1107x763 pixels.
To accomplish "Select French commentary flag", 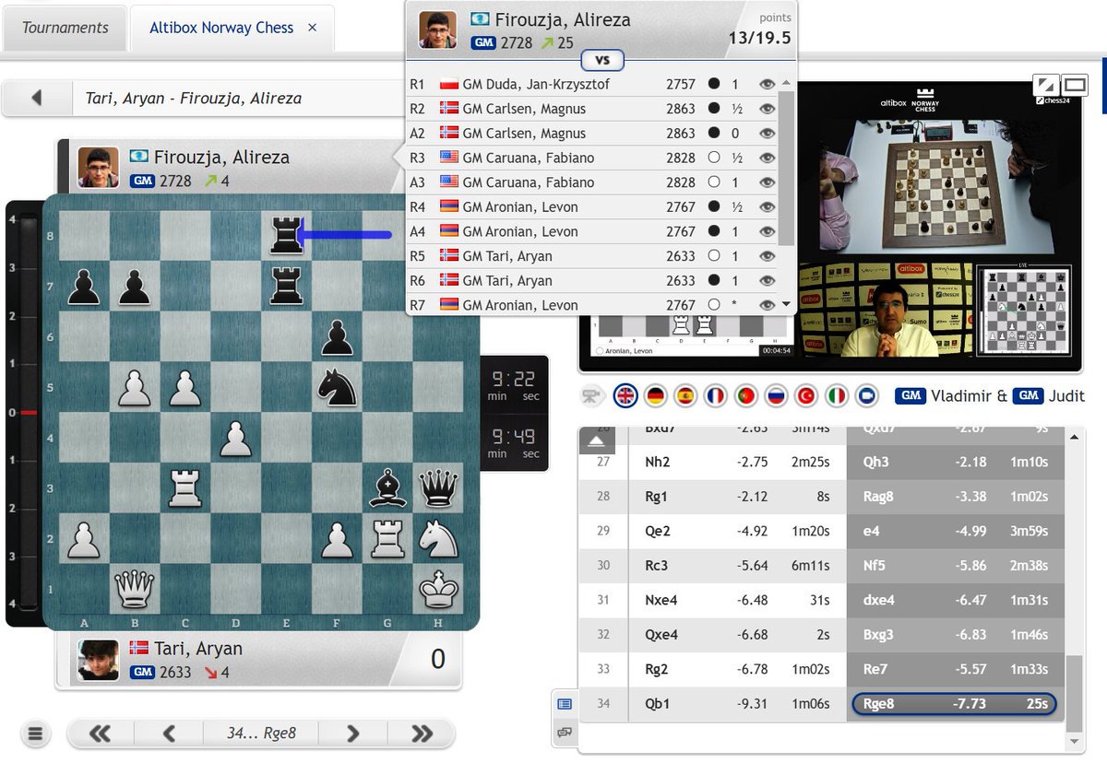I will (715, 396).
